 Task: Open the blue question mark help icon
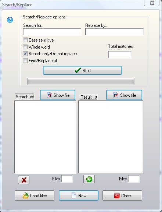(10, 20)
